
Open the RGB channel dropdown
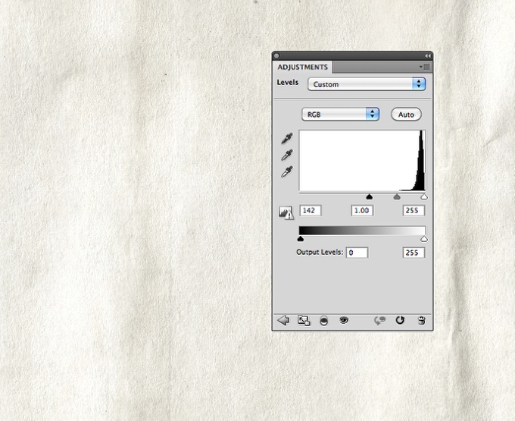pyautogui.click(x=340, y=115)
